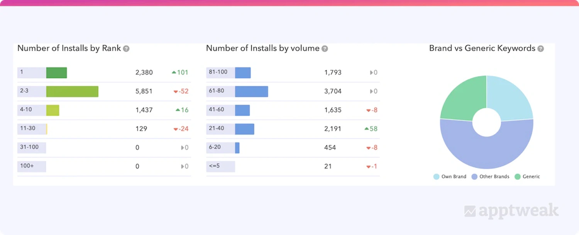Open the help tooltip for Number of Installs by volume

click(x=325, y=48)
